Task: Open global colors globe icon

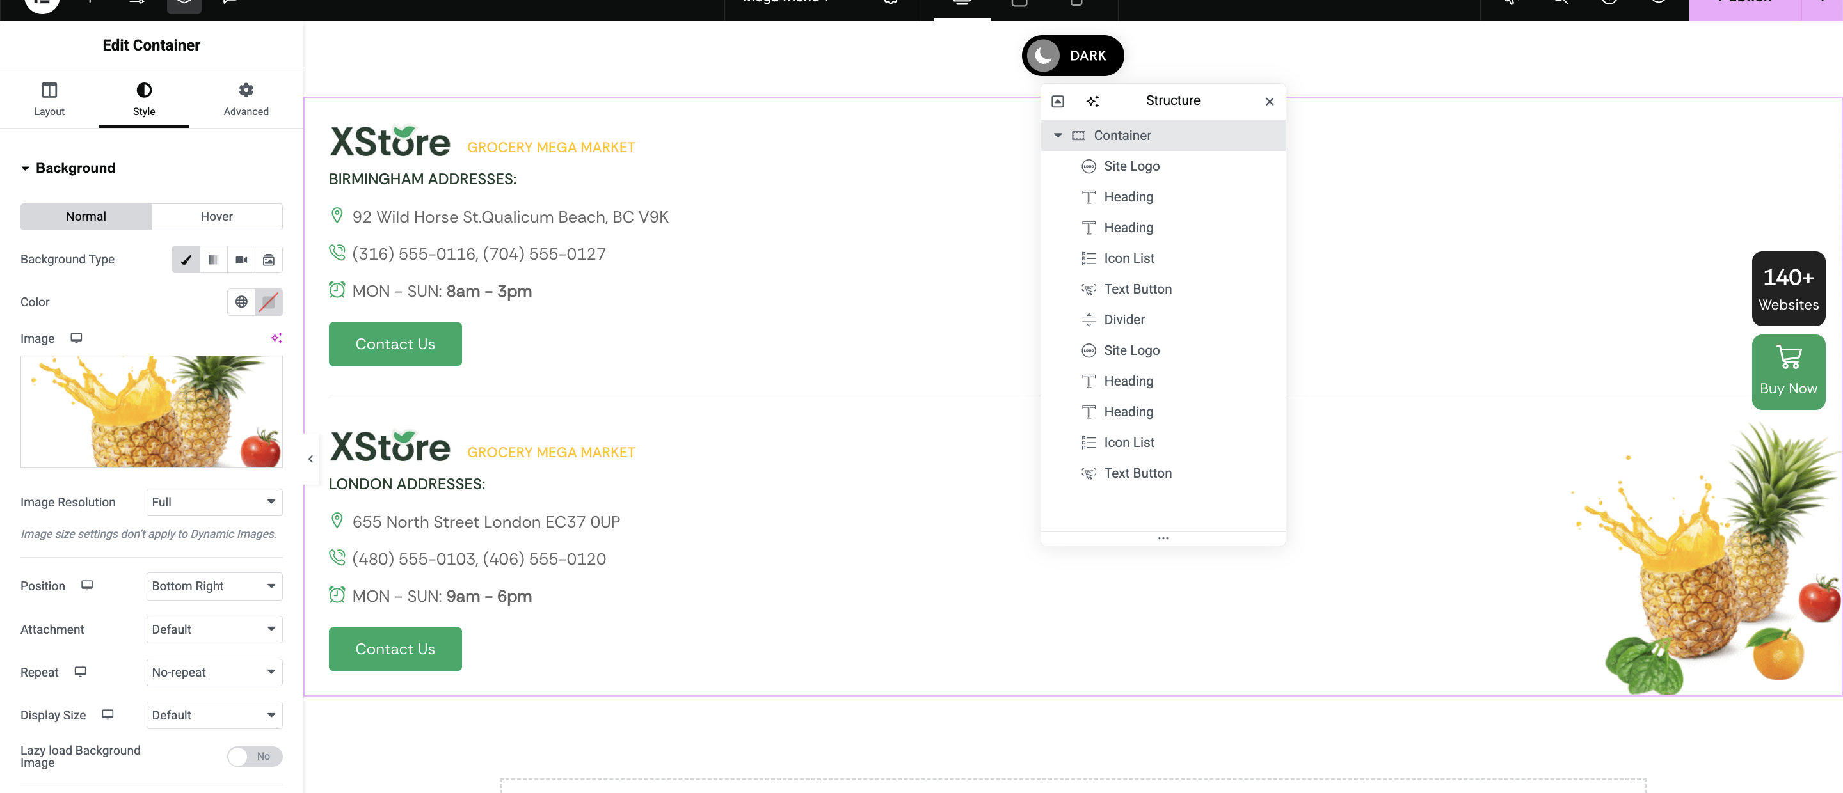Action: [241, 302]
